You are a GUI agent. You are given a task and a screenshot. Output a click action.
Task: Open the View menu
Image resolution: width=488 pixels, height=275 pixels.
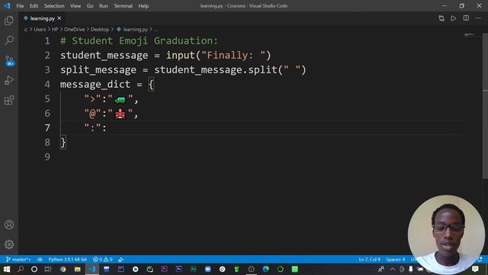pos(75,6)
